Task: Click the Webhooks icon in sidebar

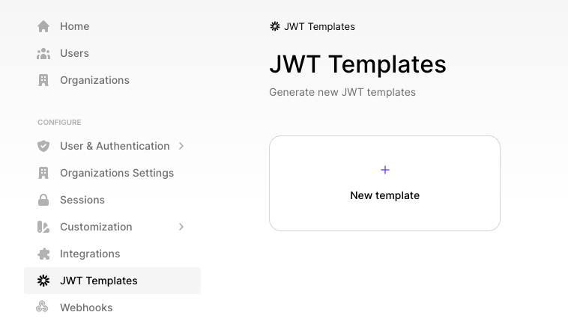Action: pyautogui.click(x=43, y=308)
